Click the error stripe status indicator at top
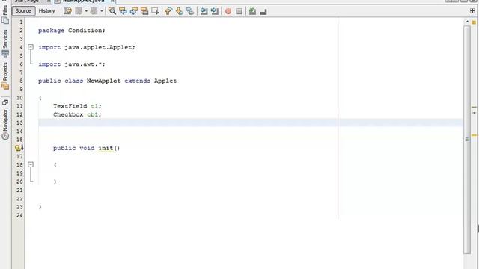 tap(474, 22)
